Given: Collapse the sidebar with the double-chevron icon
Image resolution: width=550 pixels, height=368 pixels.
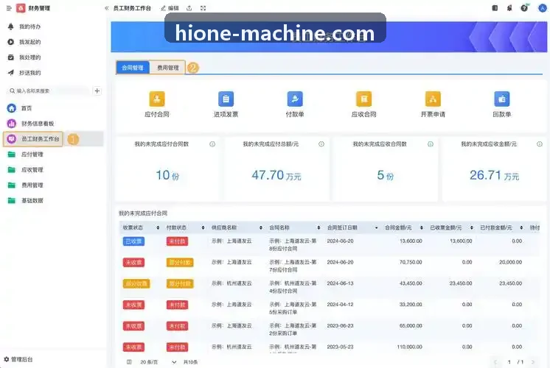Looking at the screenshot, I should pyautogui.click(x=107, y=8).
